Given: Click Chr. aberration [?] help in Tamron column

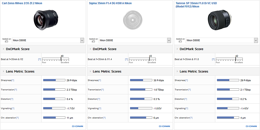Looking at the screenshot, I should [191, 118].
